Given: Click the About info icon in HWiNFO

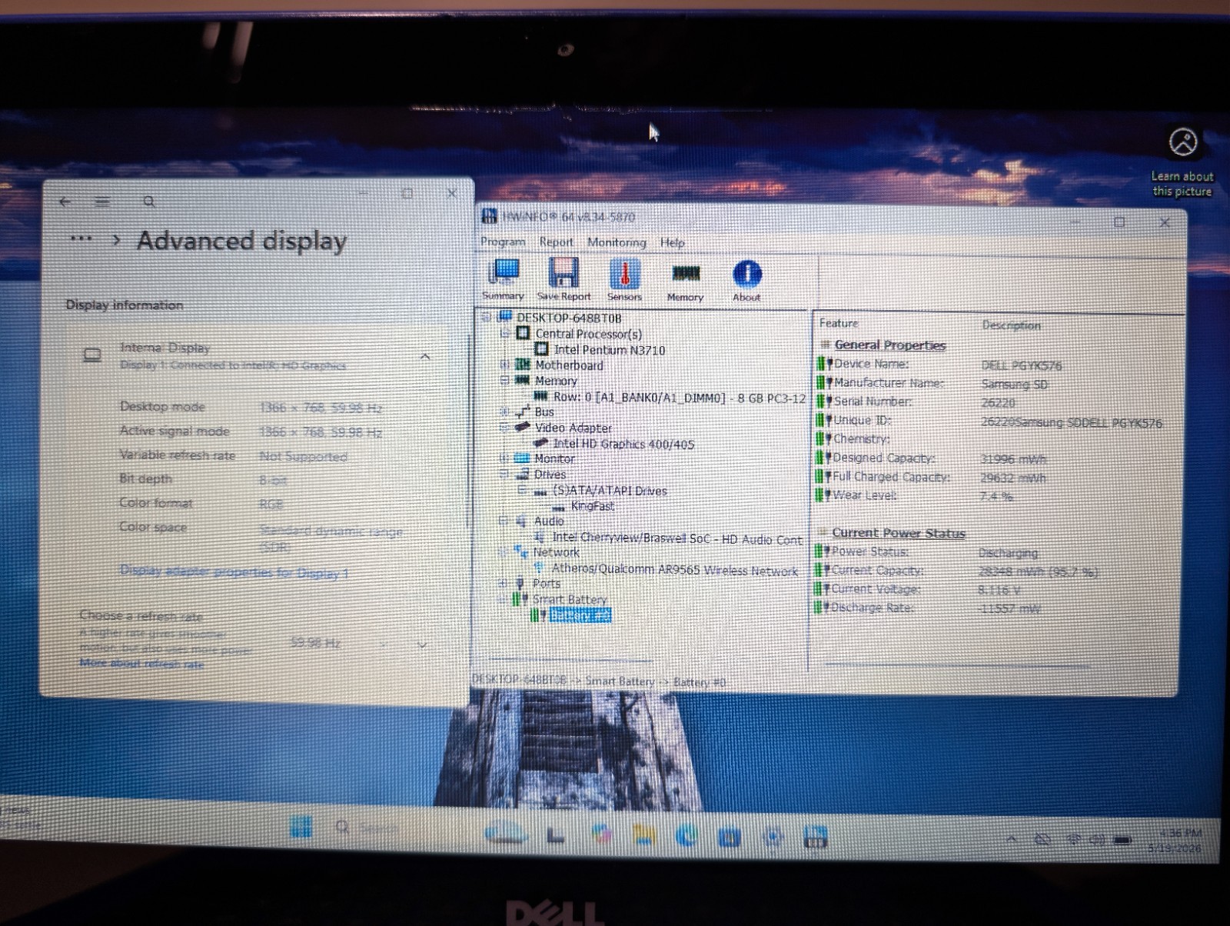Looking at the screenshot, I should tap(746, 281).
